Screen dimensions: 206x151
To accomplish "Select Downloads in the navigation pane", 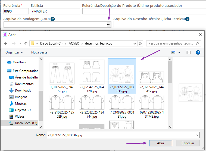I will click(23, 90).
